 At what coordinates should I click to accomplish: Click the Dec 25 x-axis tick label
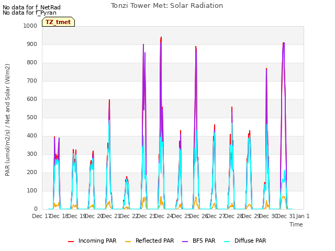182,216
